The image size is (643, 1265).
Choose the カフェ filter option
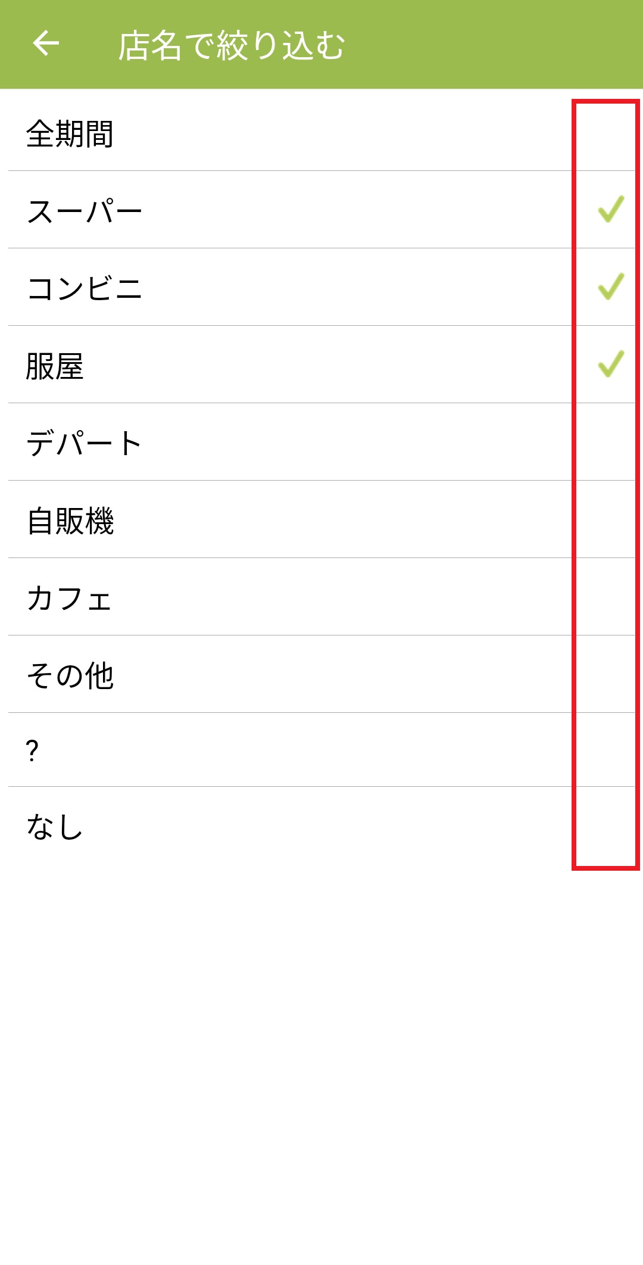69,599
